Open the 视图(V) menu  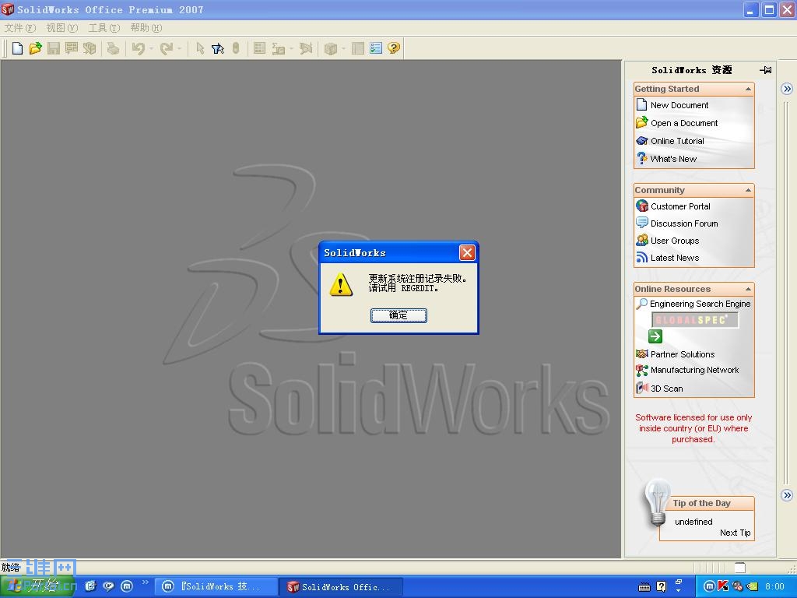click(x=62, y=28)
